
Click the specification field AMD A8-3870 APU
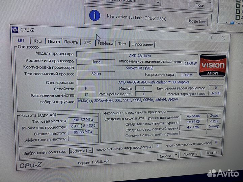tap(150, 82)
